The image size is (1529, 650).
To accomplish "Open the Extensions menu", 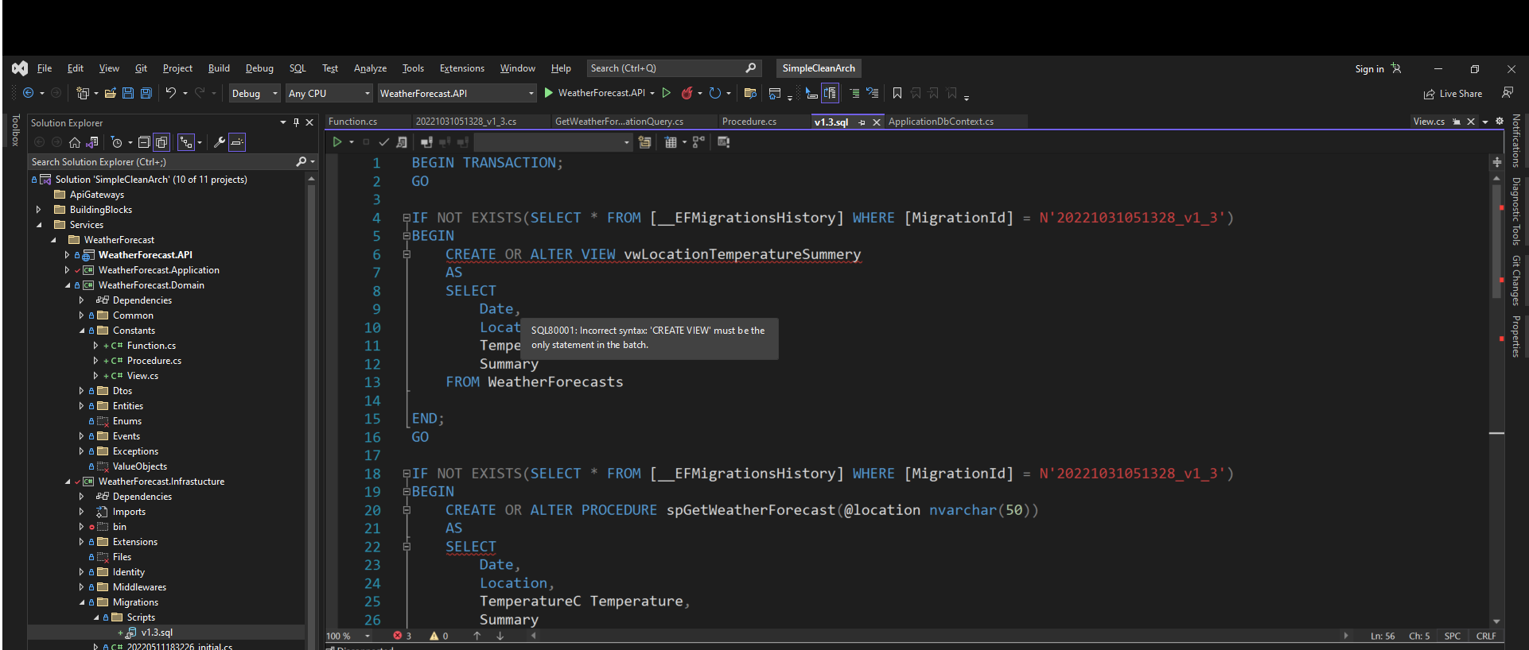I will pyautogui.click(x=461, y=68).
